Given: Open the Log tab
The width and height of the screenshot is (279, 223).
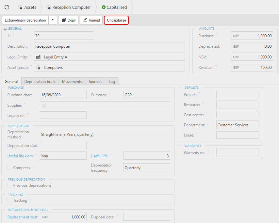Looking at the screenshot, I should point(112,81).
